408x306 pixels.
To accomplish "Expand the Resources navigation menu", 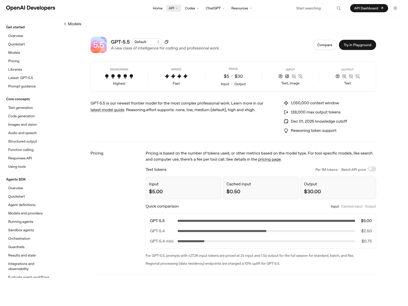I will tap(242, 8).
